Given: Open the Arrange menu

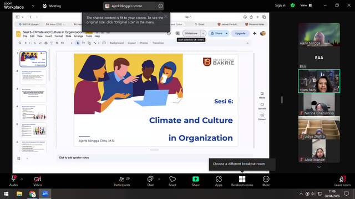Looking at the screenshot, I should tap(78, 36).
